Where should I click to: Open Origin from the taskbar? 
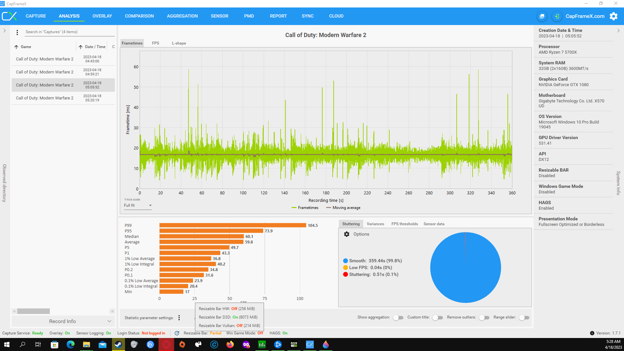pyautogui.click(x=182, y=344)
